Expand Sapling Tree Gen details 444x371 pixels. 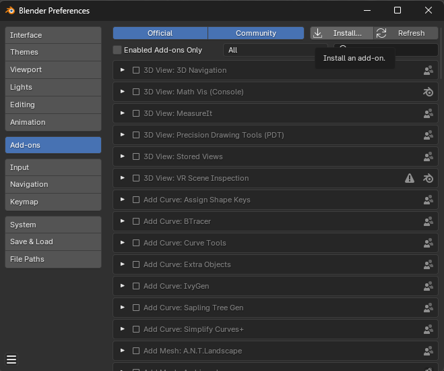coord(123,307)
